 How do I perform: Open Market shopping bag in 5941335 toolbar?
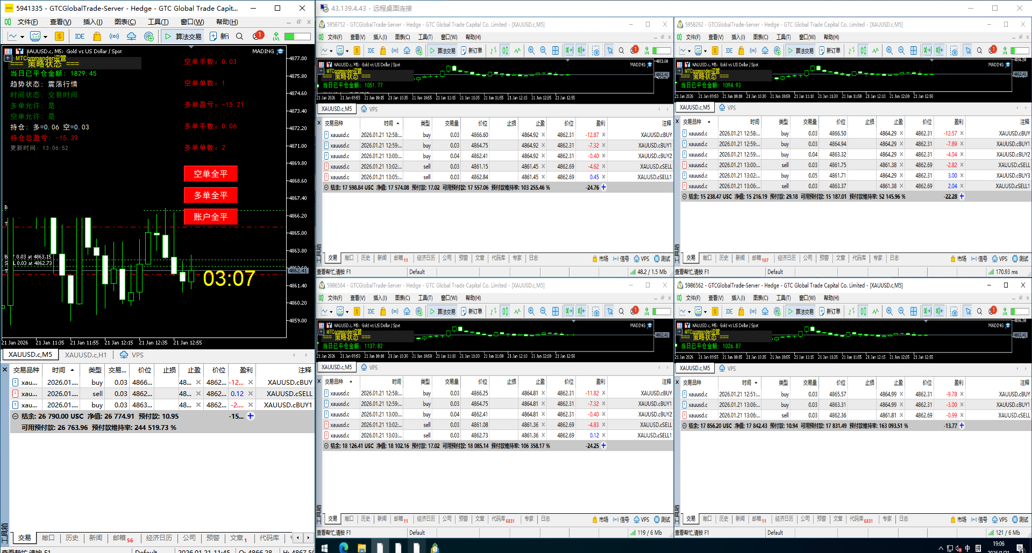coord(97,37)
